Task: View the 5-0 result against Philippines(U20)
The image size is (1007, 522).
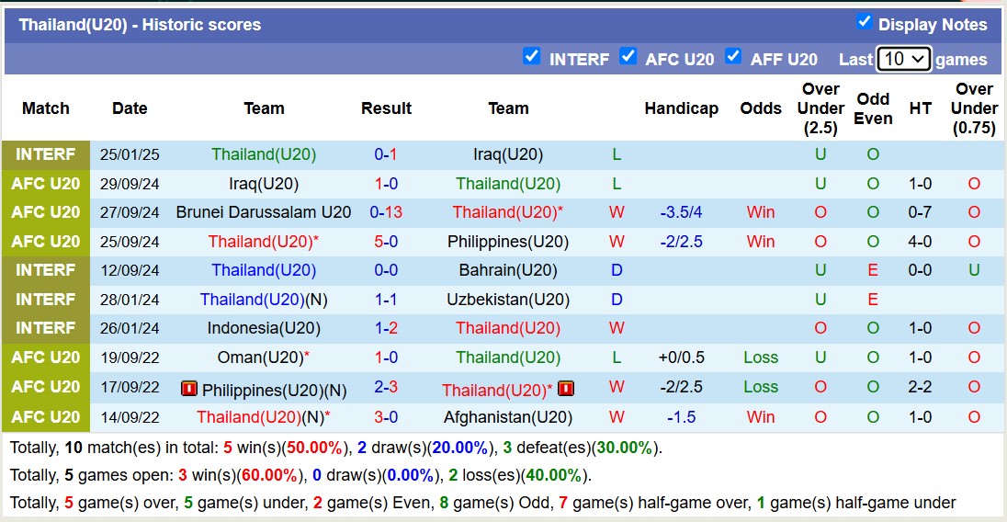Action: tap(386, 242)
